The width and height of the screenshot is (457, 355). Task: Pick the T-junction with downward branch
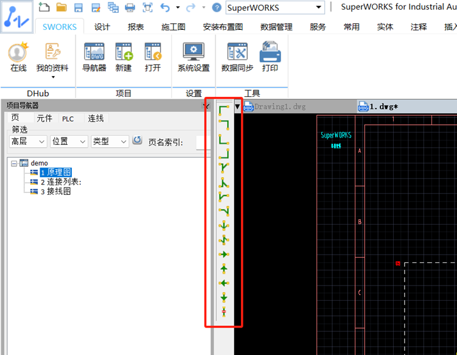click(224, 167)
